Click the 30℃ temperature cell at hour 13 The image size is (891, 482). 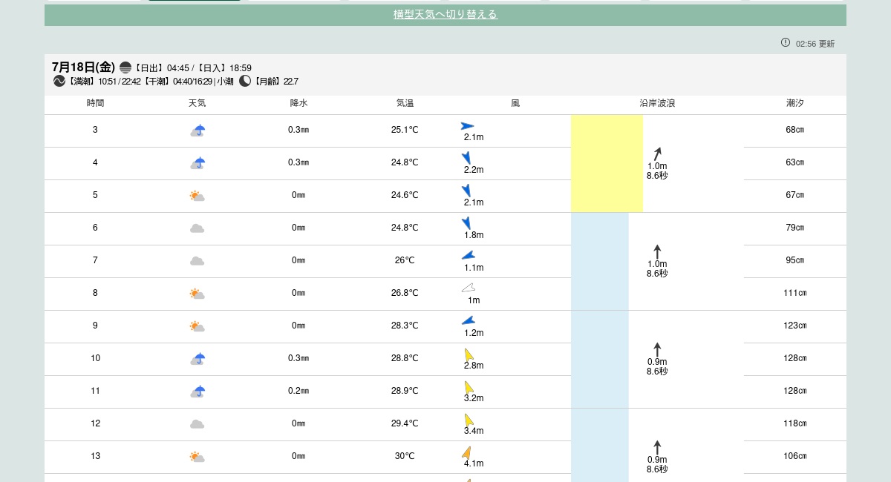405,456
